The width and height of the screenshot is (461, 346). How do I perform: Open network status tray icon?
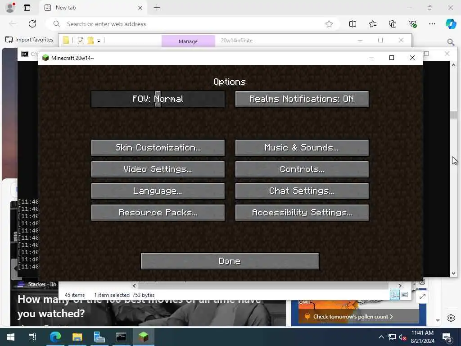point(392,337)
